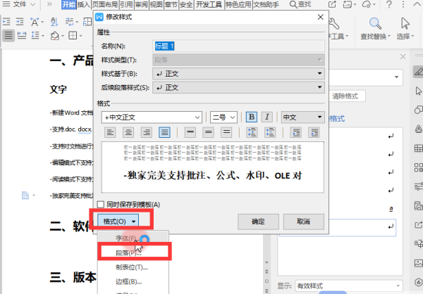
Task: Switch to the 审阅 ribbon tab
Action: click(x=142, y=5)
